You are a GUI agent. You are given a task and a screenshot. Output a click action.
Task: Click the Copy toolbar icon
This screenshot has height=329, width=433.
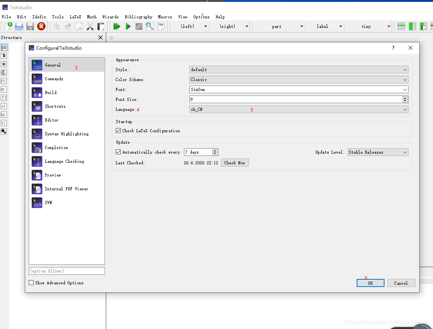(79, 26)
